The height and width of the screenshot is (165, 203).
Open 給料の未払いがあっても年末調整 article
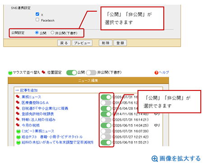pyautogui.click(x=58, y=142)
